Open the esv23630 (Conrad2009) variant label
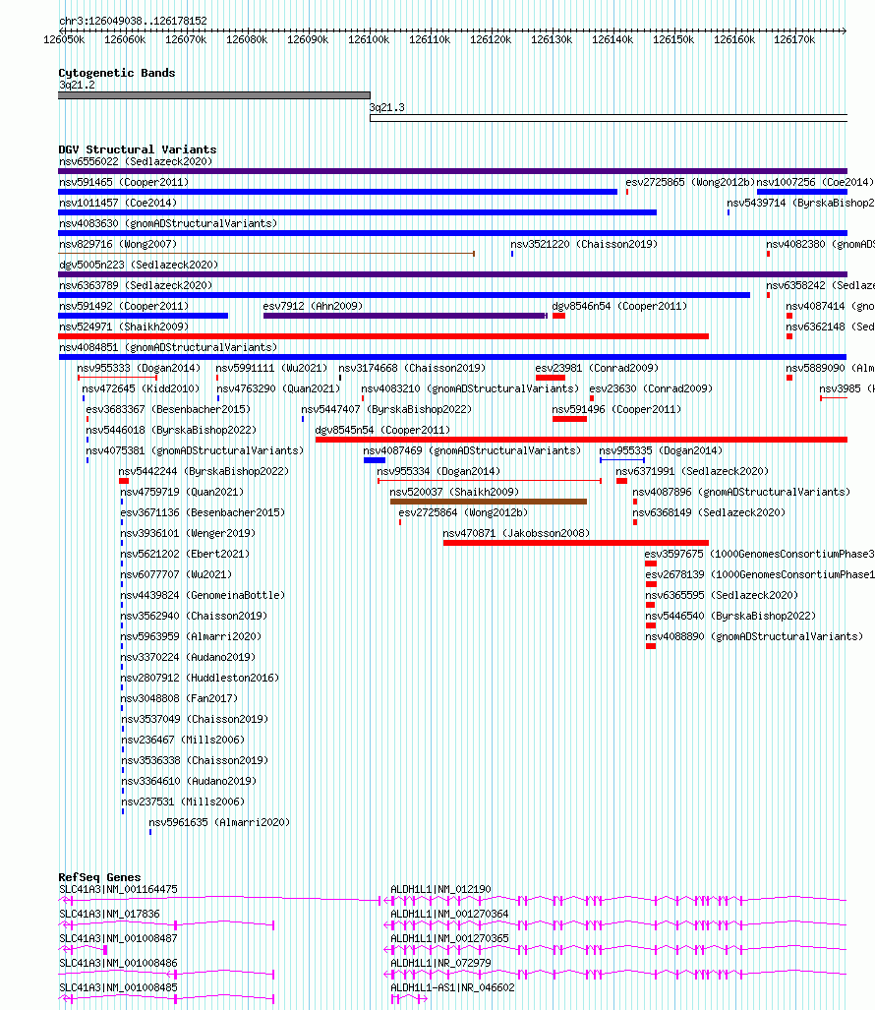 [x=651, y=388]
